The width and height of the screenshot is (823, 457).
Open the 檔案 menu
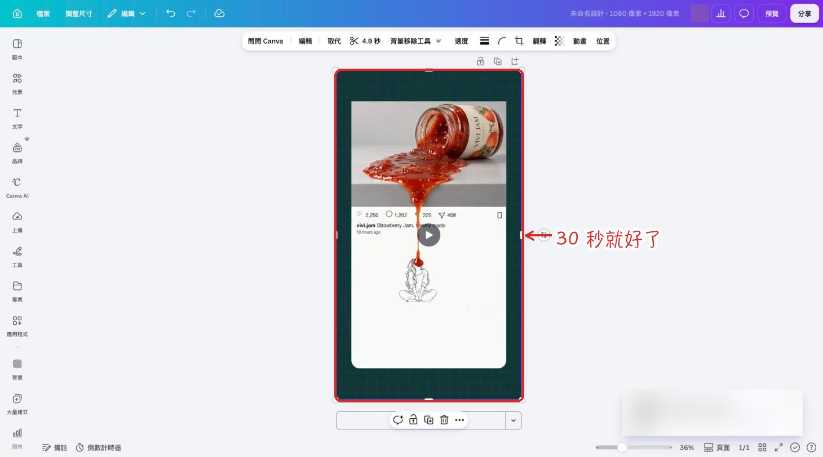43,14
